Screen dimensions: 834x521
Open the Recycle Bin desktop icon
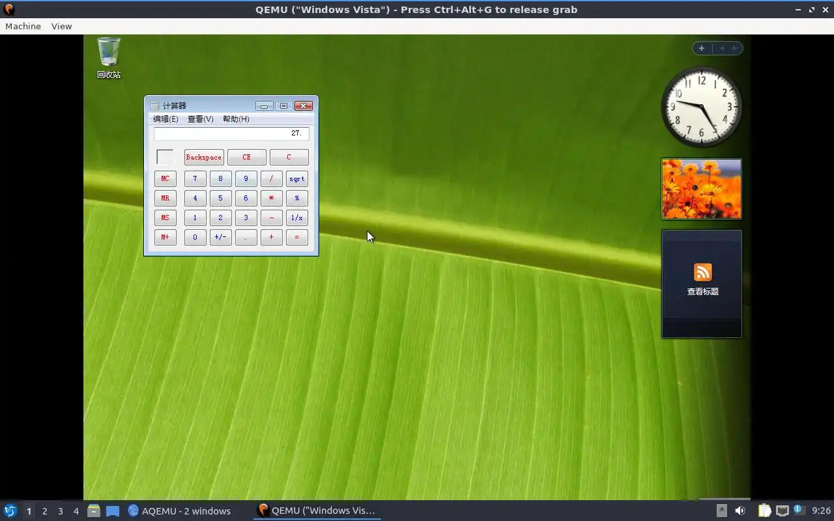pyautogui.click(x=109, y=59)
